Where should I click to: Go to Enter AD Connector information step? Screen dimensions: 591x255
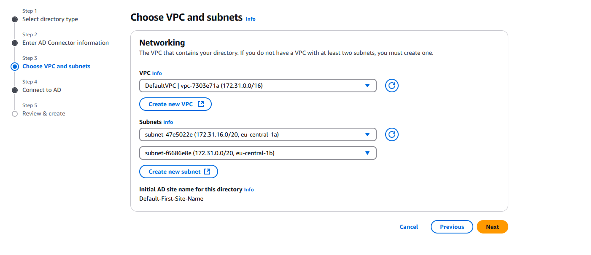click(x=65, y=43)
